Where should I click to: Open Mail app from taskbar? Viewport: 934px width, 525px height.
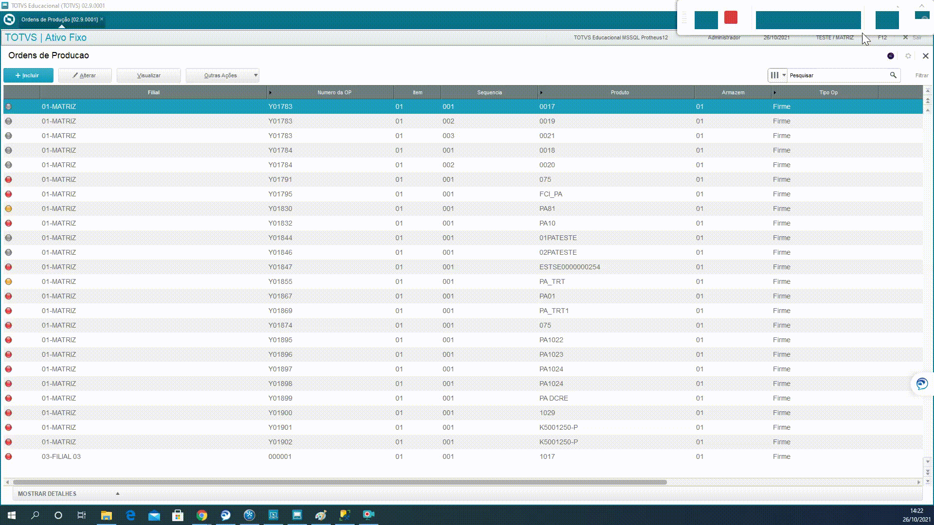(154, 515)
